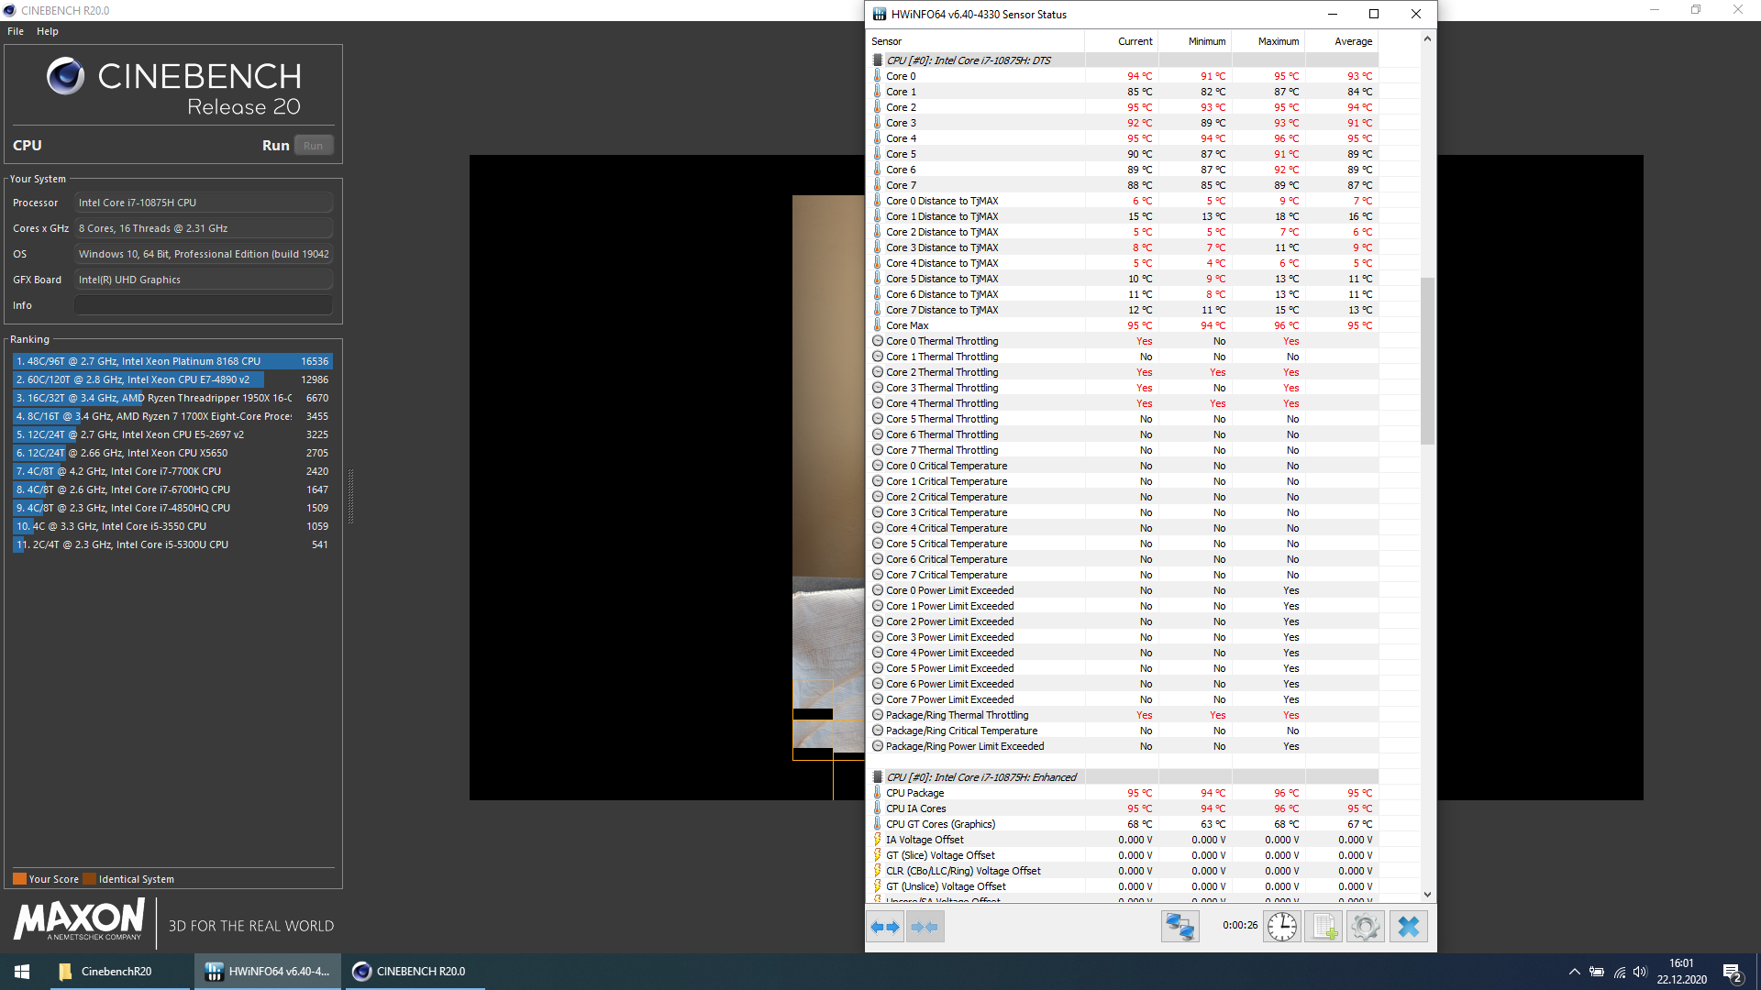Click the empty Info field
1761x990 pixels.
[204, 305]
